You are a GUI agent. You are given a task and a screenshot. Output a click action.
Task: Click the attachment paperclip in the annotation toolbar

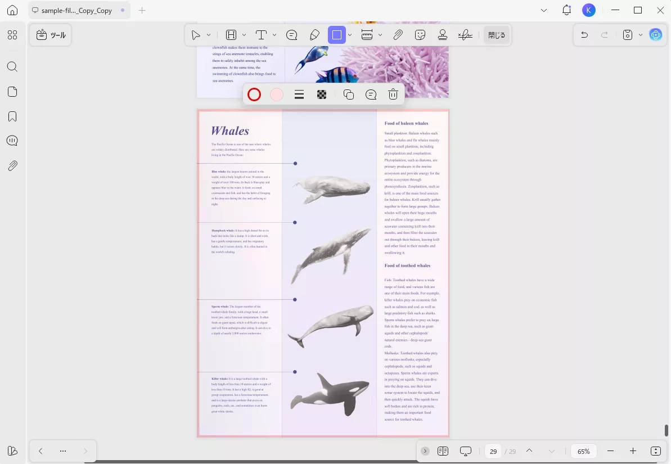398,35
